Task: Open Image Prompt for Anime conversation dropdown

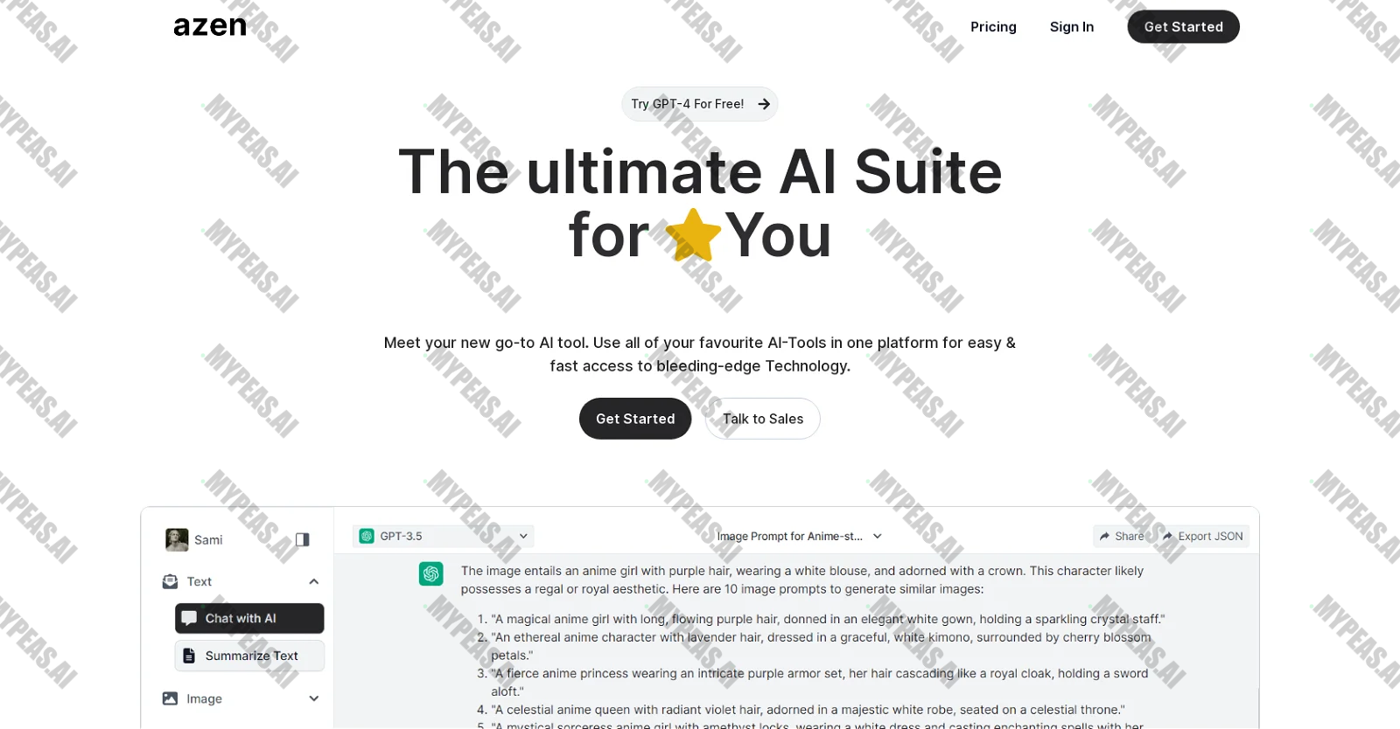Action: pos(800,536)
